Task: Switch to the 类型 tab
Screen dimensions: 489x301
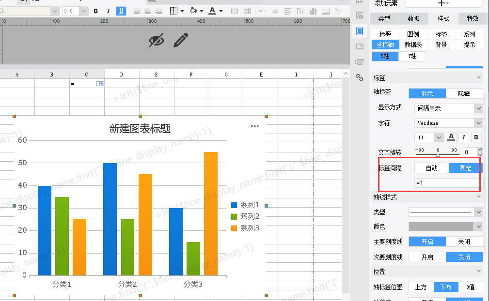Action: [384, 19]
